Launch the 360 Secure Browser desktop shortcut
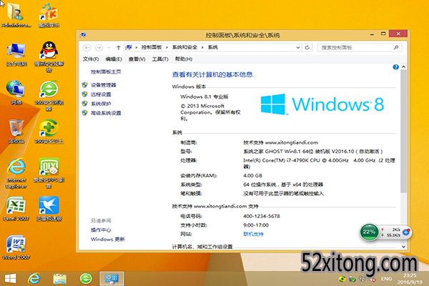The width and height of the screenshot is (429, 286). point(49,95)
